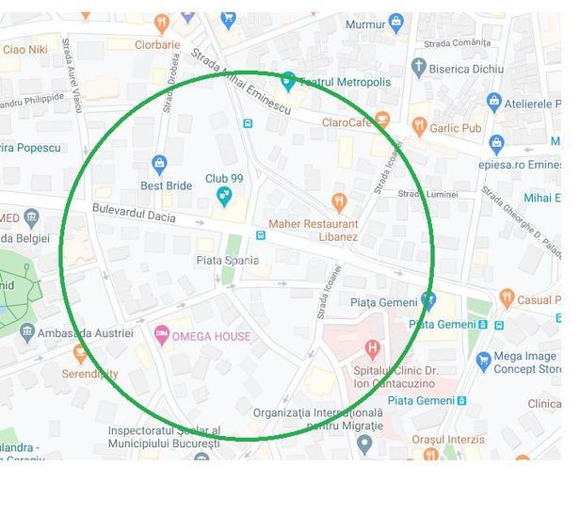Click the OMEGA HOUSE hotel pin

(162, 335)
